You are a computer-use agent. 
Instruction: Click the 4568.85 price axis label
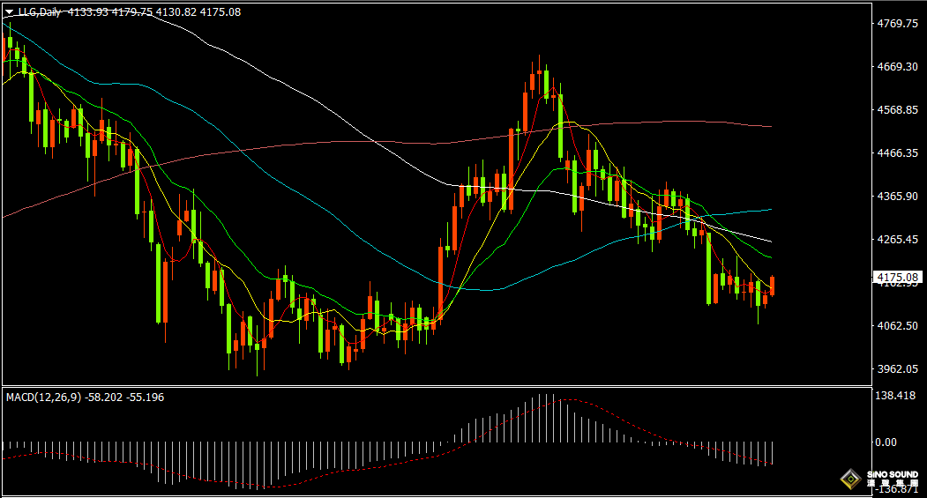click(x=897, y=110)
